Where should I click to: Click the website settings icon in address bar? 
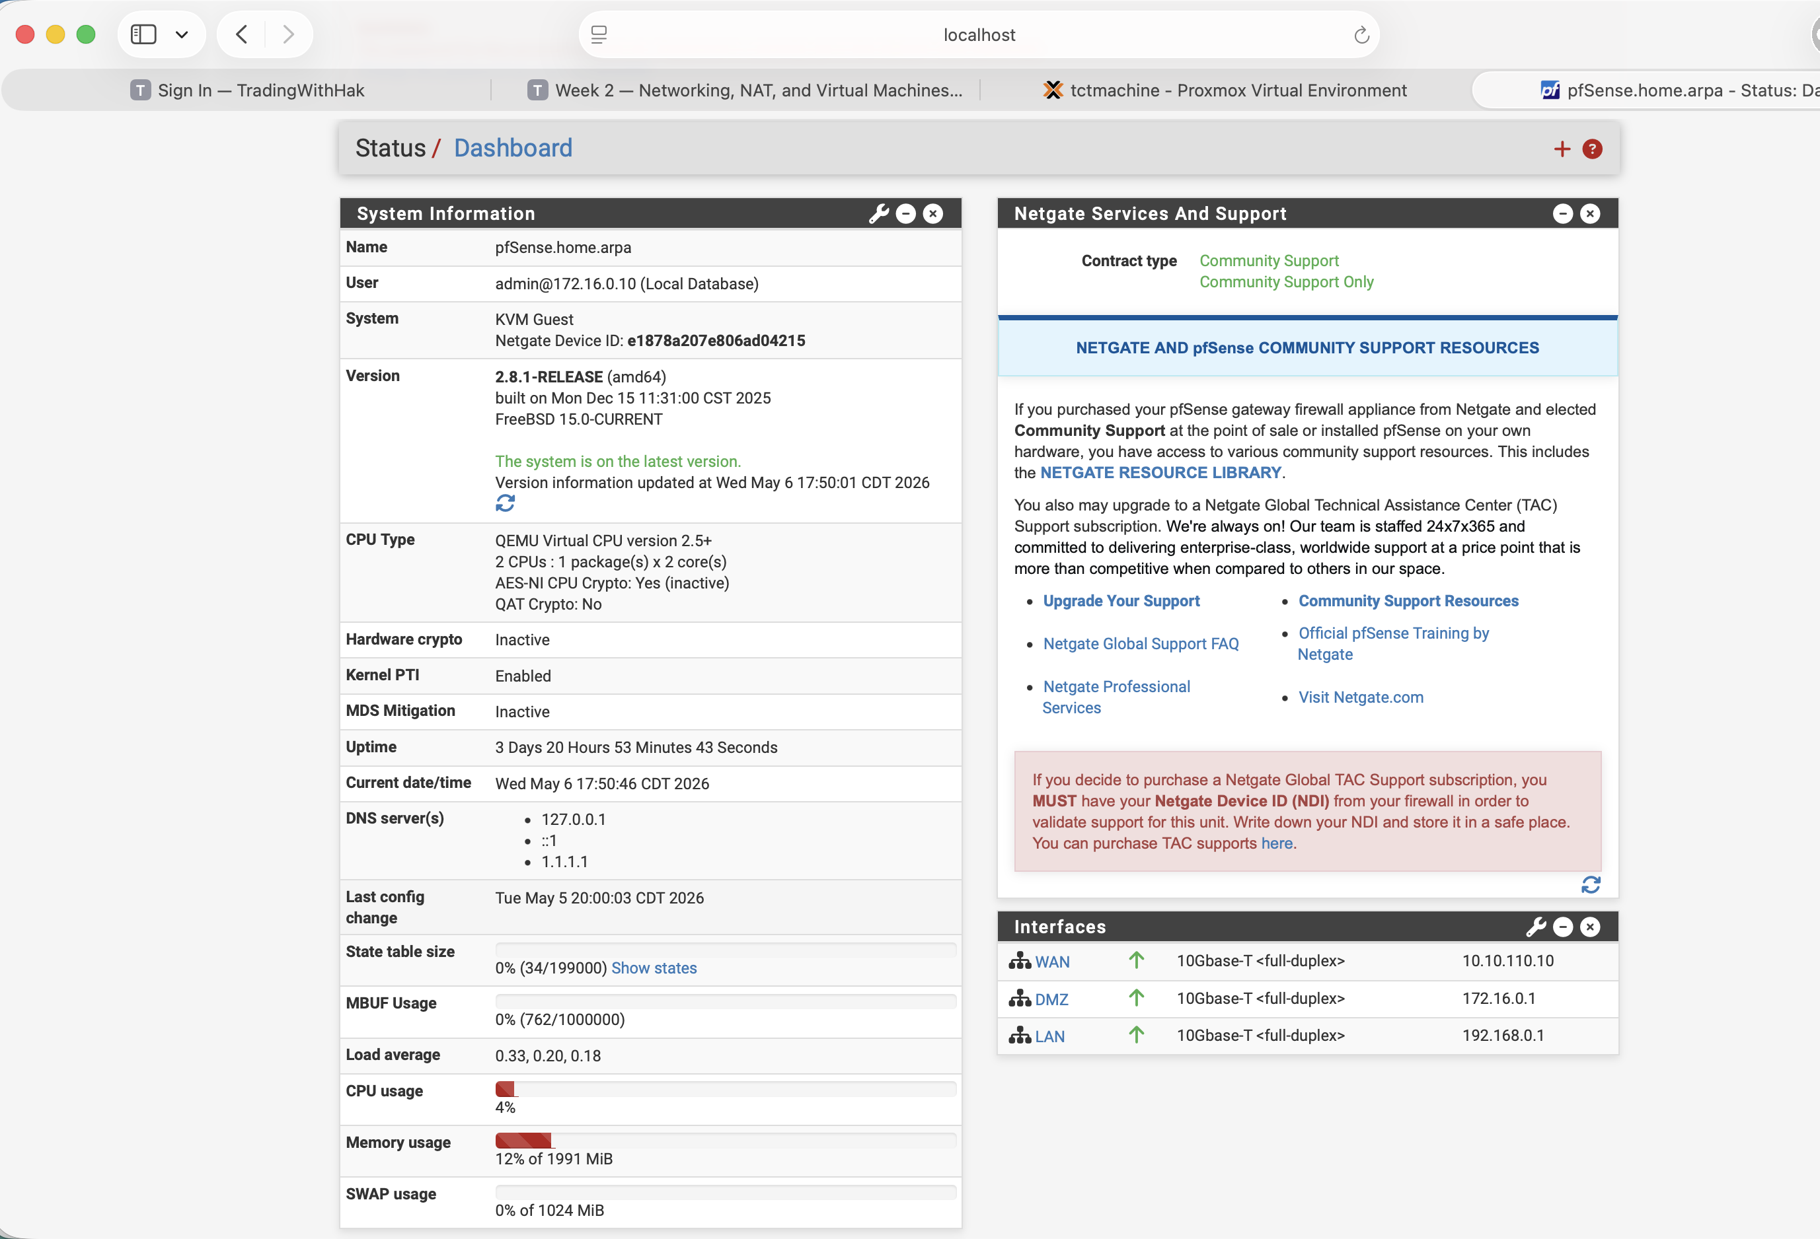coord(598,34)
